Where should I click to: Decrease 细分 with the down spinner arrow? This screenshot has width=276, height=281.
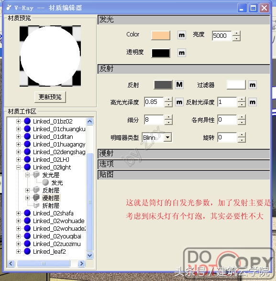click(x=168, y=122)
